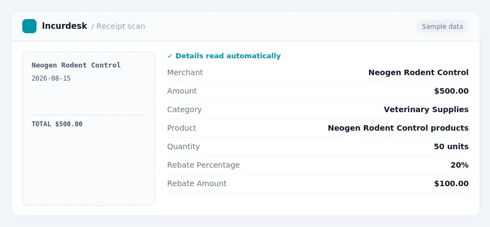Viewport: 490px width, 227px height.
Task: Click the receipt date 2026-08-15
Action: 51,78
